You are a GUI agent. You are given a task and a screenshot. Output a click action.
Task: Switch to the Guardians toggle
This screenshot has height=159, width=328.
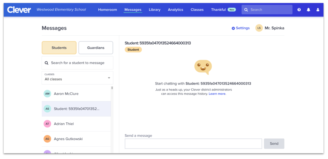[96, 48]
